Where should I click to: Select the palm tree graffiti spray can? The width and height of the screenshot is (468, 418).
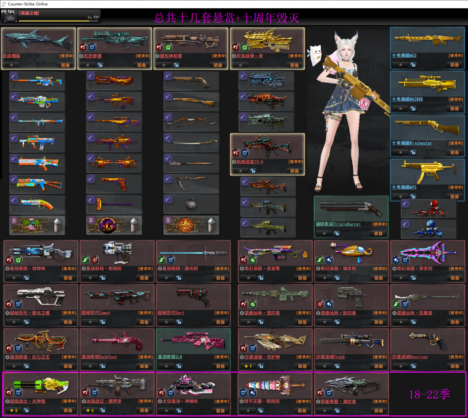click(37, 225)
